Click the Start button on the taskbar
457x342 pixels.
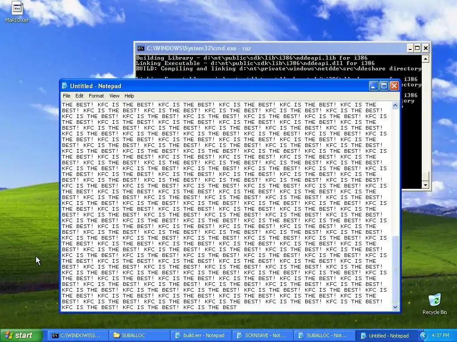click(21, 335)
